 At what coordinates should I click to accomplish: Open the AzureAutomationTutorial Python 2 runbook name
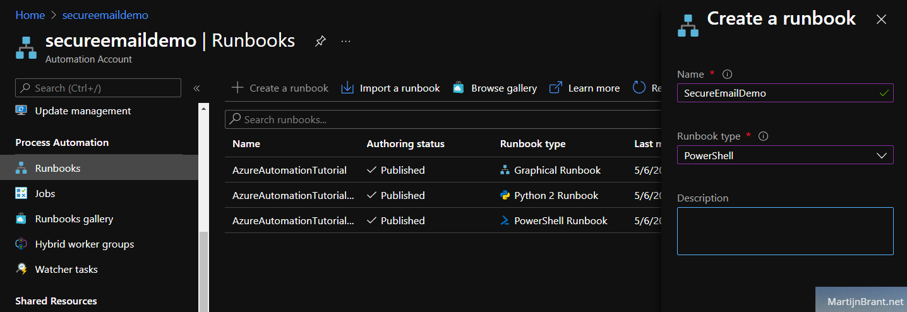tap(293, 195)
